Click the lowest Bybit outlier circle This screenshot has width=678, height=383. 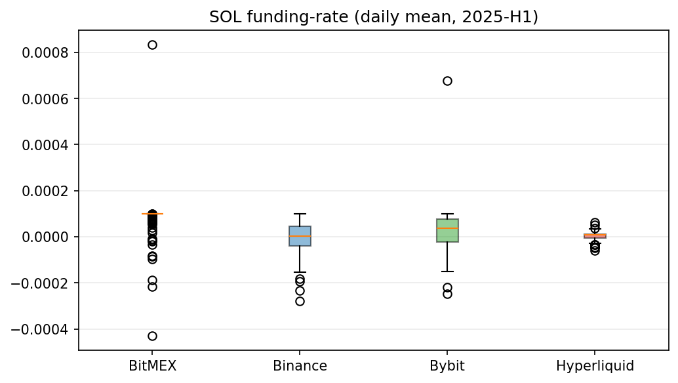click(447, 294)
